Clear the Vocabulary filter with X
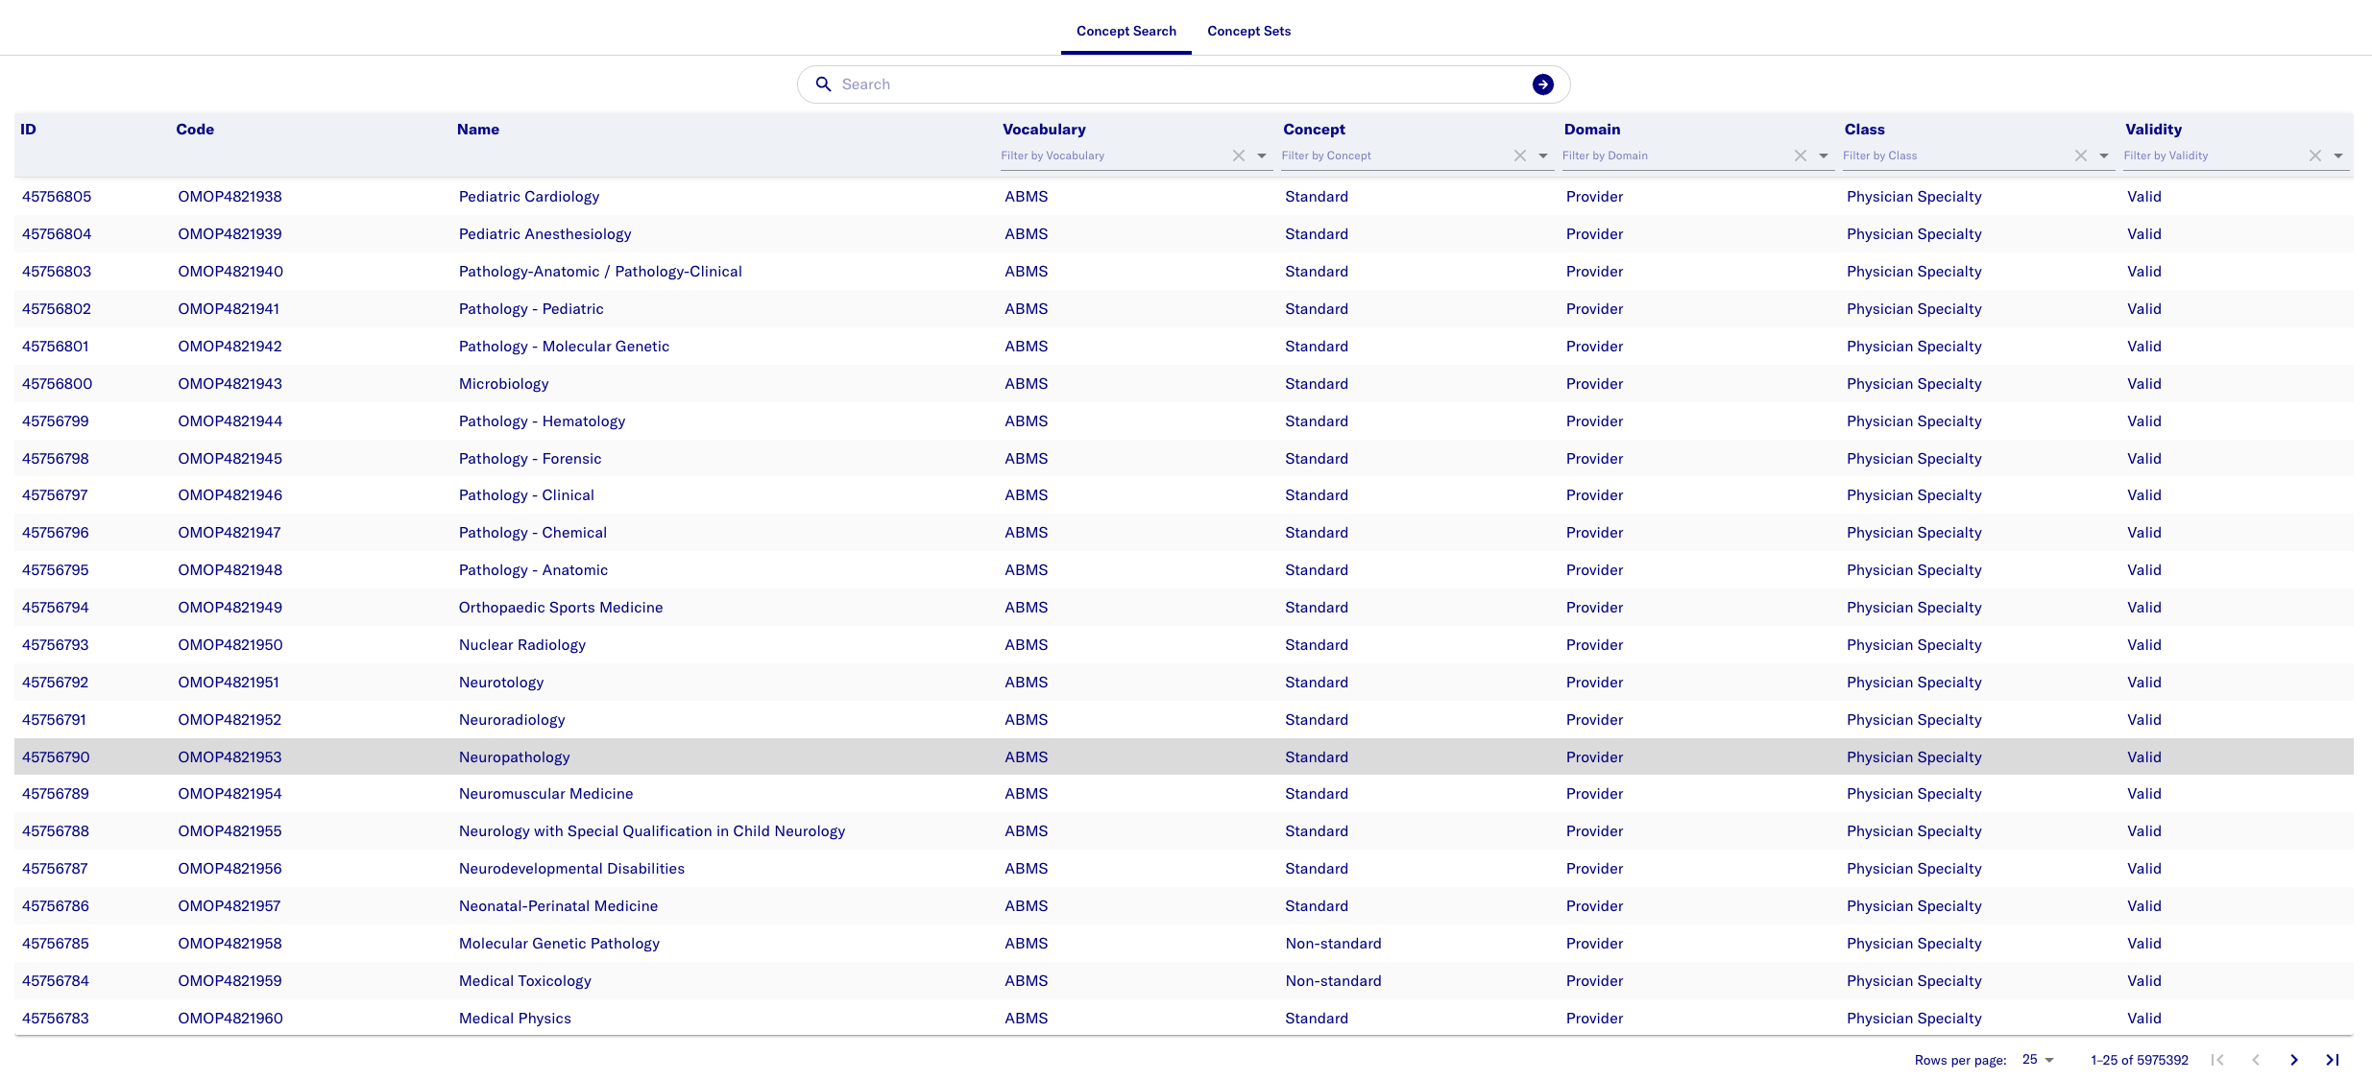The height and width of the screenshot is (1080, 2372). 1239,156
